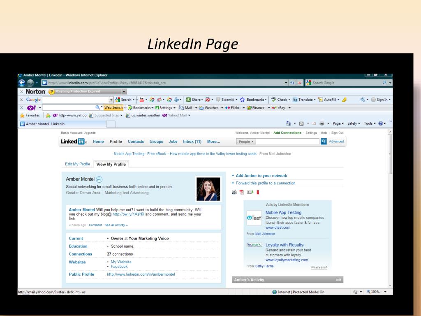Click Amber Montel's profile photo
This screenshot has height=316, width=421.
pos(208,189)
